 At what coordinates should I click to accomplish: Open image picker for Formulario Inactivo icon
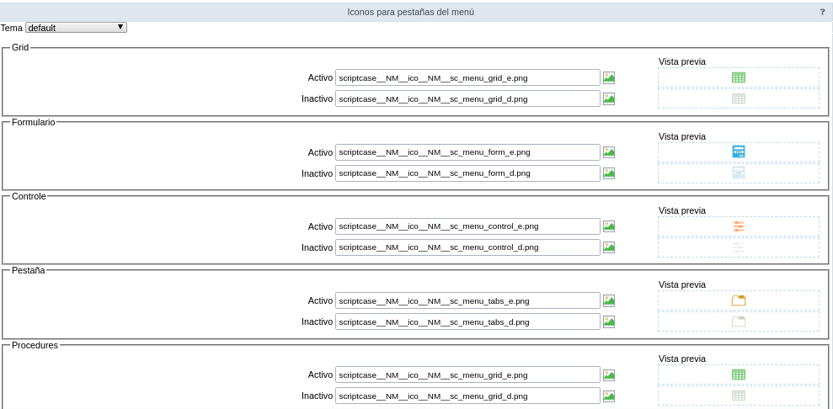tap(609, 173)
